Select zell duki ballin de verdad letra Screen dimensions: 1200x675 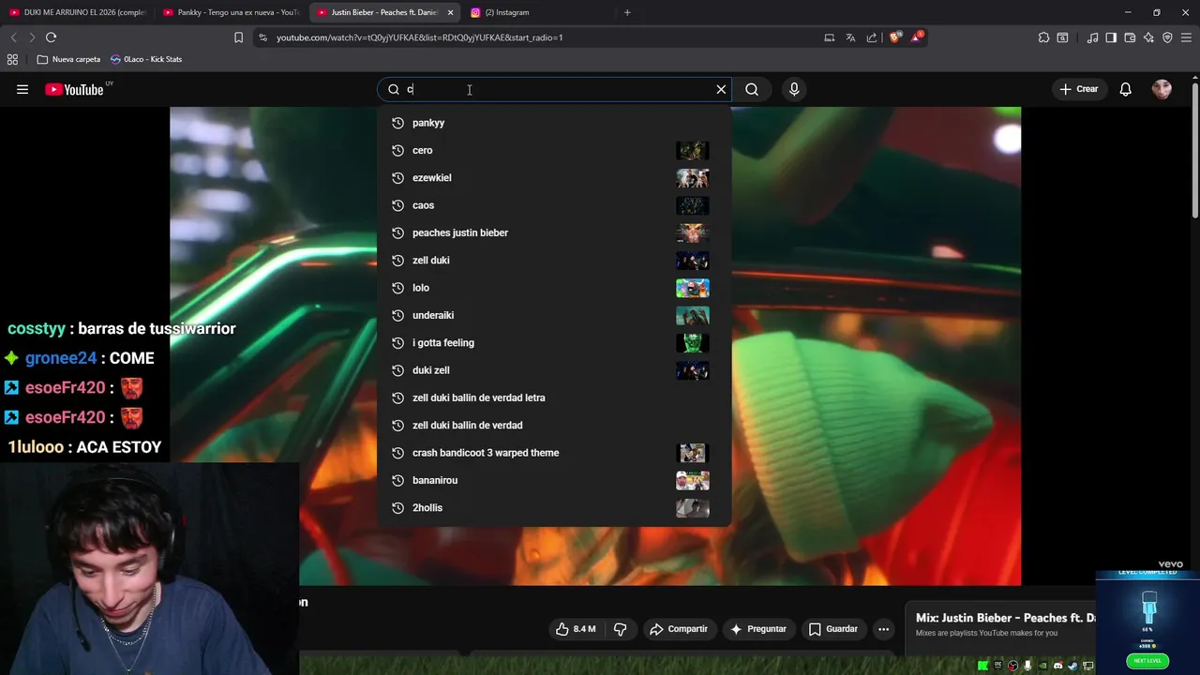pyautogui.click(x=553, y=397)
